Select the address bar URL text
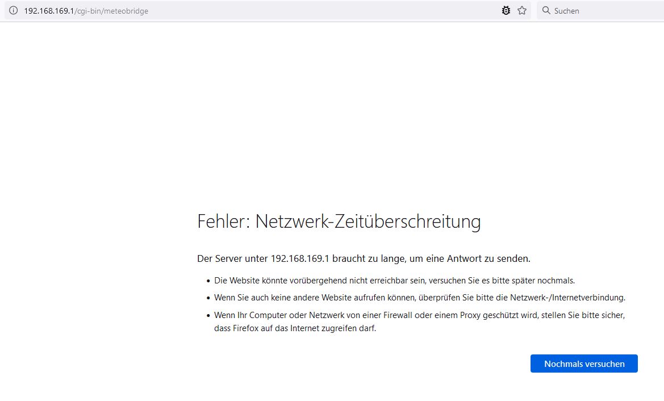Screen dimensions: 664x401 (x=86, y=11)
